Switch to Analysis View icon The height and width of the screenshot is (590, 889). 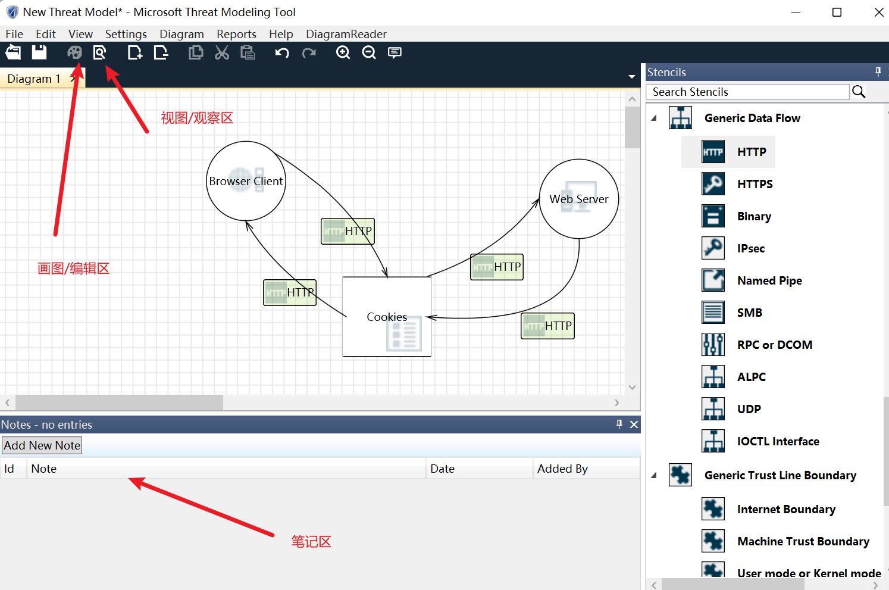(100, 52)
